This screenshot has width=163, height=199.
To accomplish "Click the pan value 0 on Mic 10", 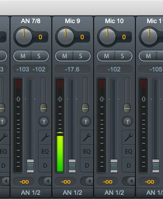I will pos(124,37).
